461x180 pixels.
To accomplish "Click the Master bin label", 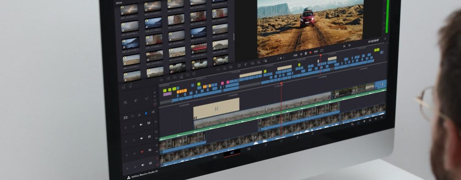I will 119,3.
